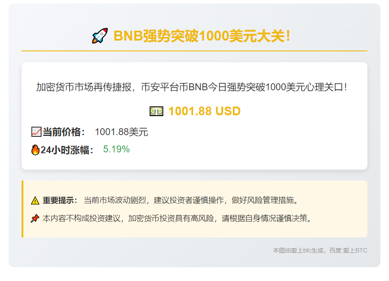The image size is (389, 281).
Task: Click the yellow warning triangle icon
Action: click(35, 201)
